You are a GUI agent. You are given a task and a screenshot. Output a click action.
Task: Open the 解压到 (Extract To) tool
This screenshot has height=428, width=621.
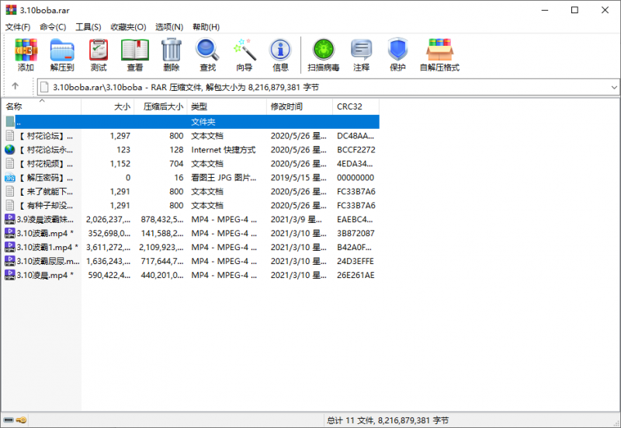[61, 54]
